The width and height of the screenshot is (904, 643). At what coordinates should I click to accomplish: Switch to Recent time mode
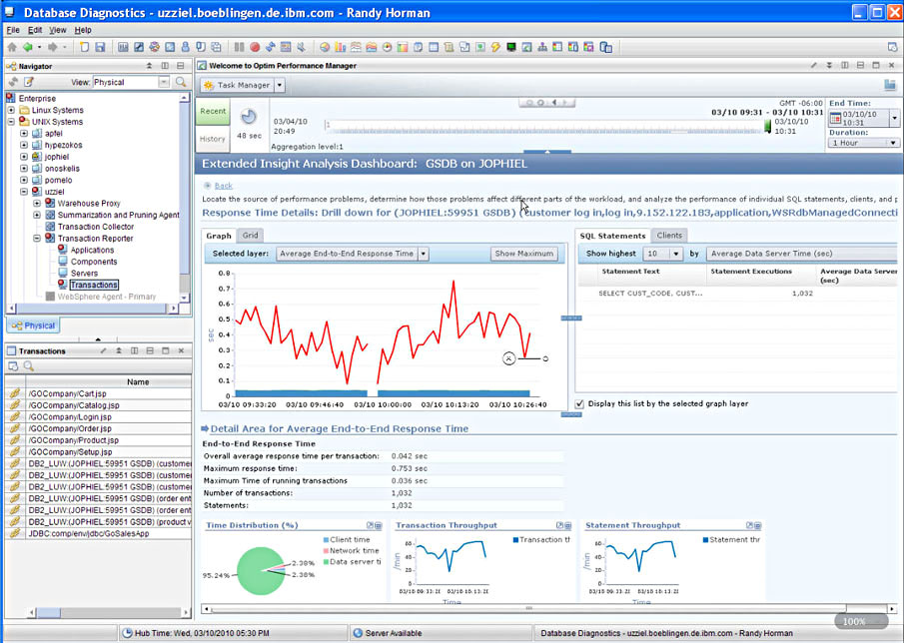213,111
